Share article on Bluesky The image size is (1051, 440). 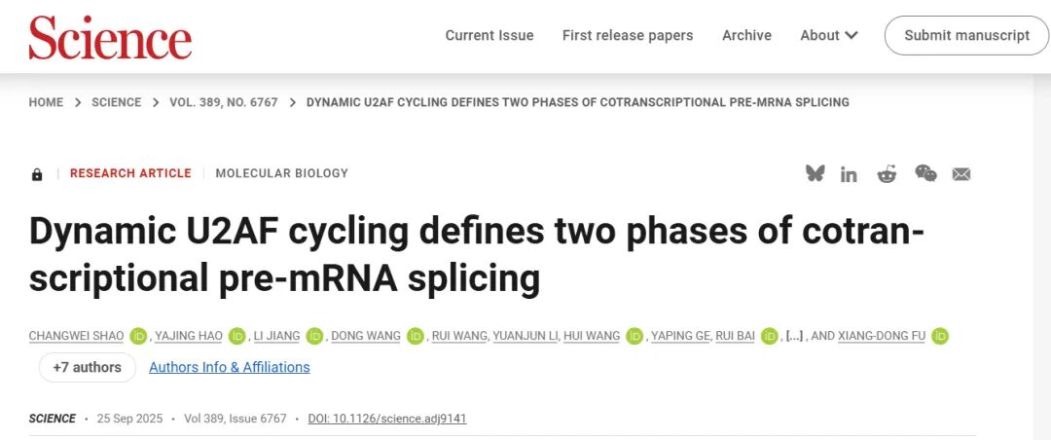pos(815,173)
